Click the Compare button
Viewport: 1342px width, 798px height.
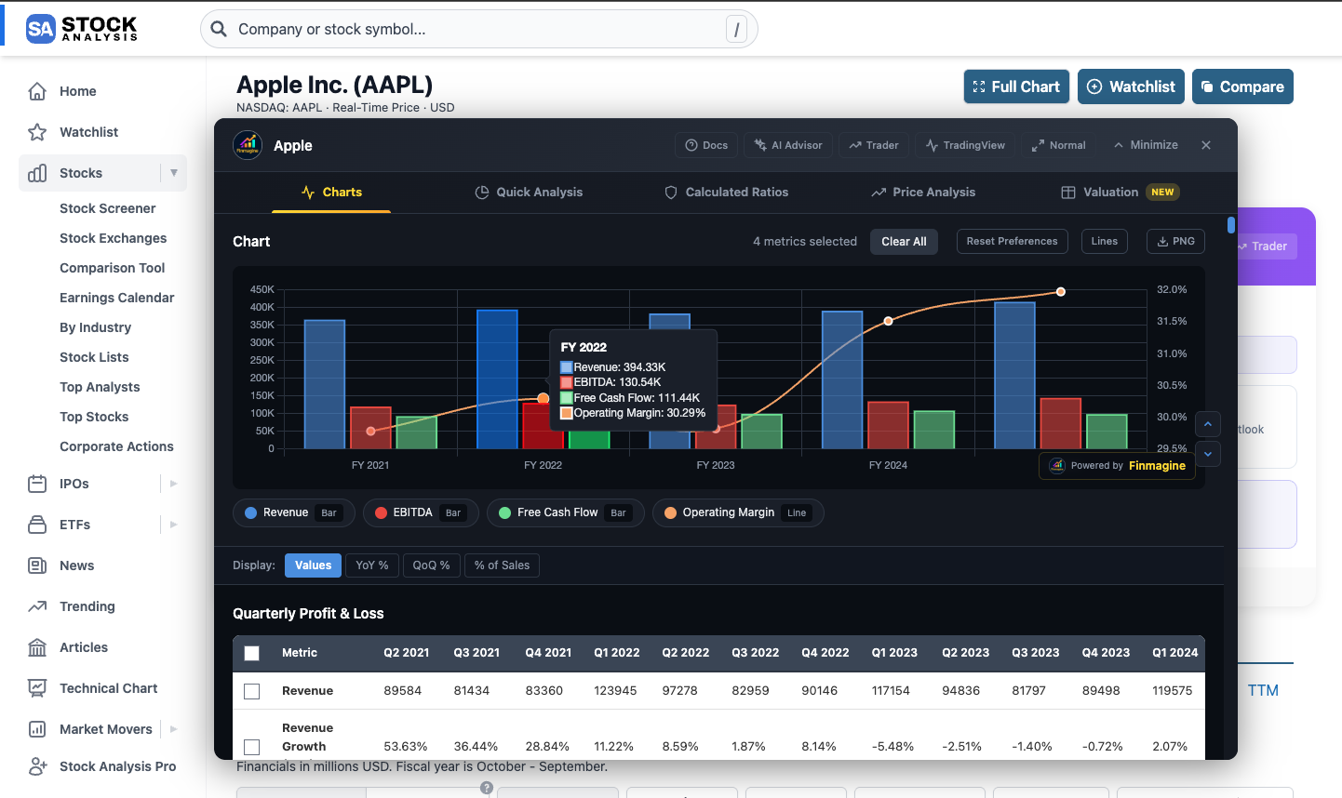(1242, 86)
